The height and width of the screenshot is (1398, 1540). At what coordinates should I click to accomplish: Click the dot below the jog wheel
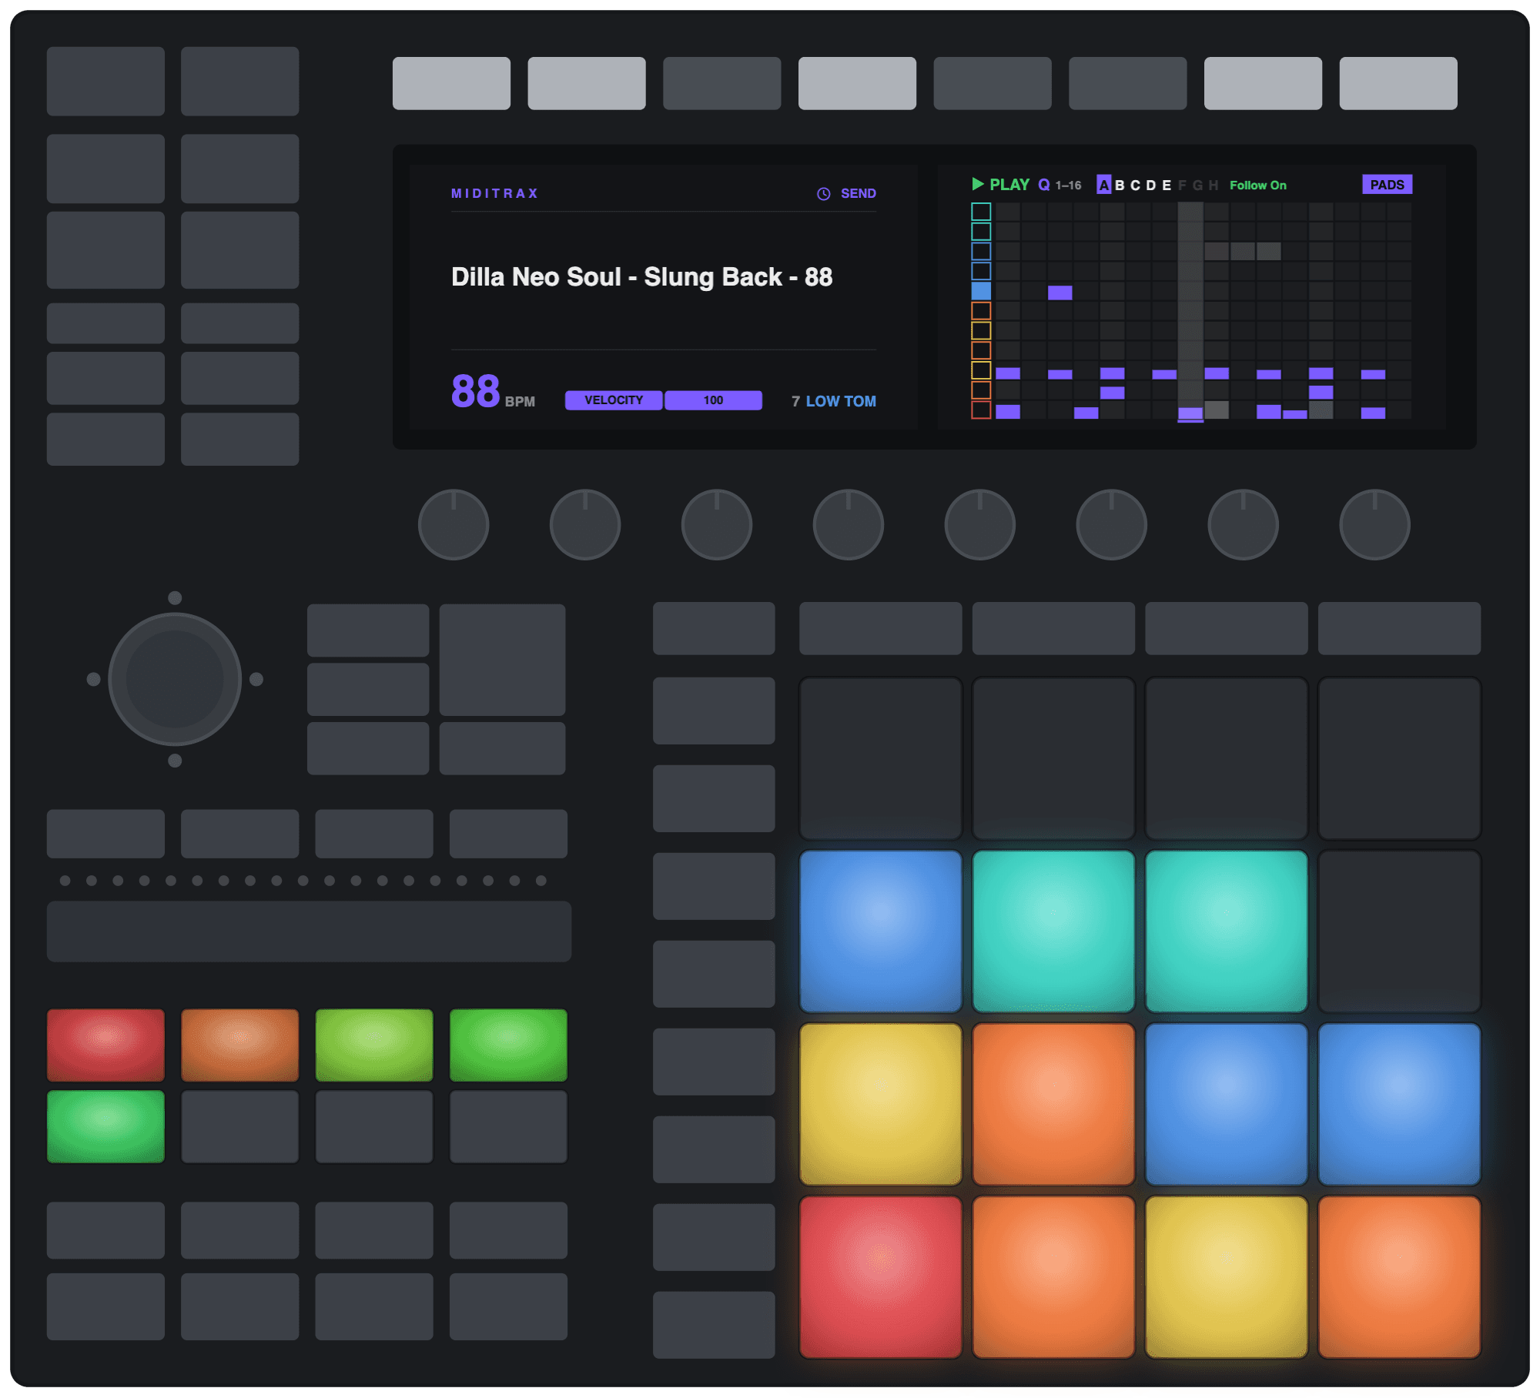175,761
